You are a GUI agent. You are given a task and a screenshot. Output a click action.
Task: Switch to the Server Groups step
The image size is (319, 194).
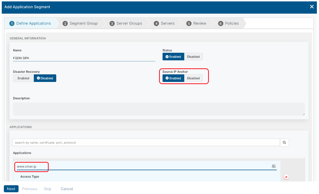point(126,23)
